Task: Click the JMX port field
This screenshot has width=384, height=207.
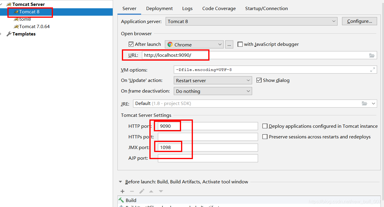Action: tap(208, 147)
